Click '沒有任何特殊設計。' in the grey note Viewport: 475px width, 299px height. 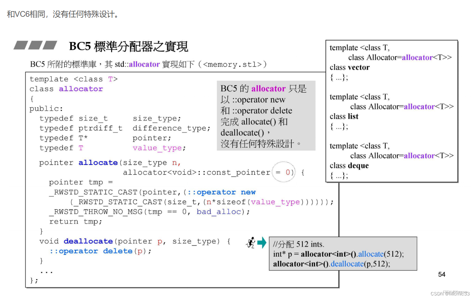pos(262,144)
